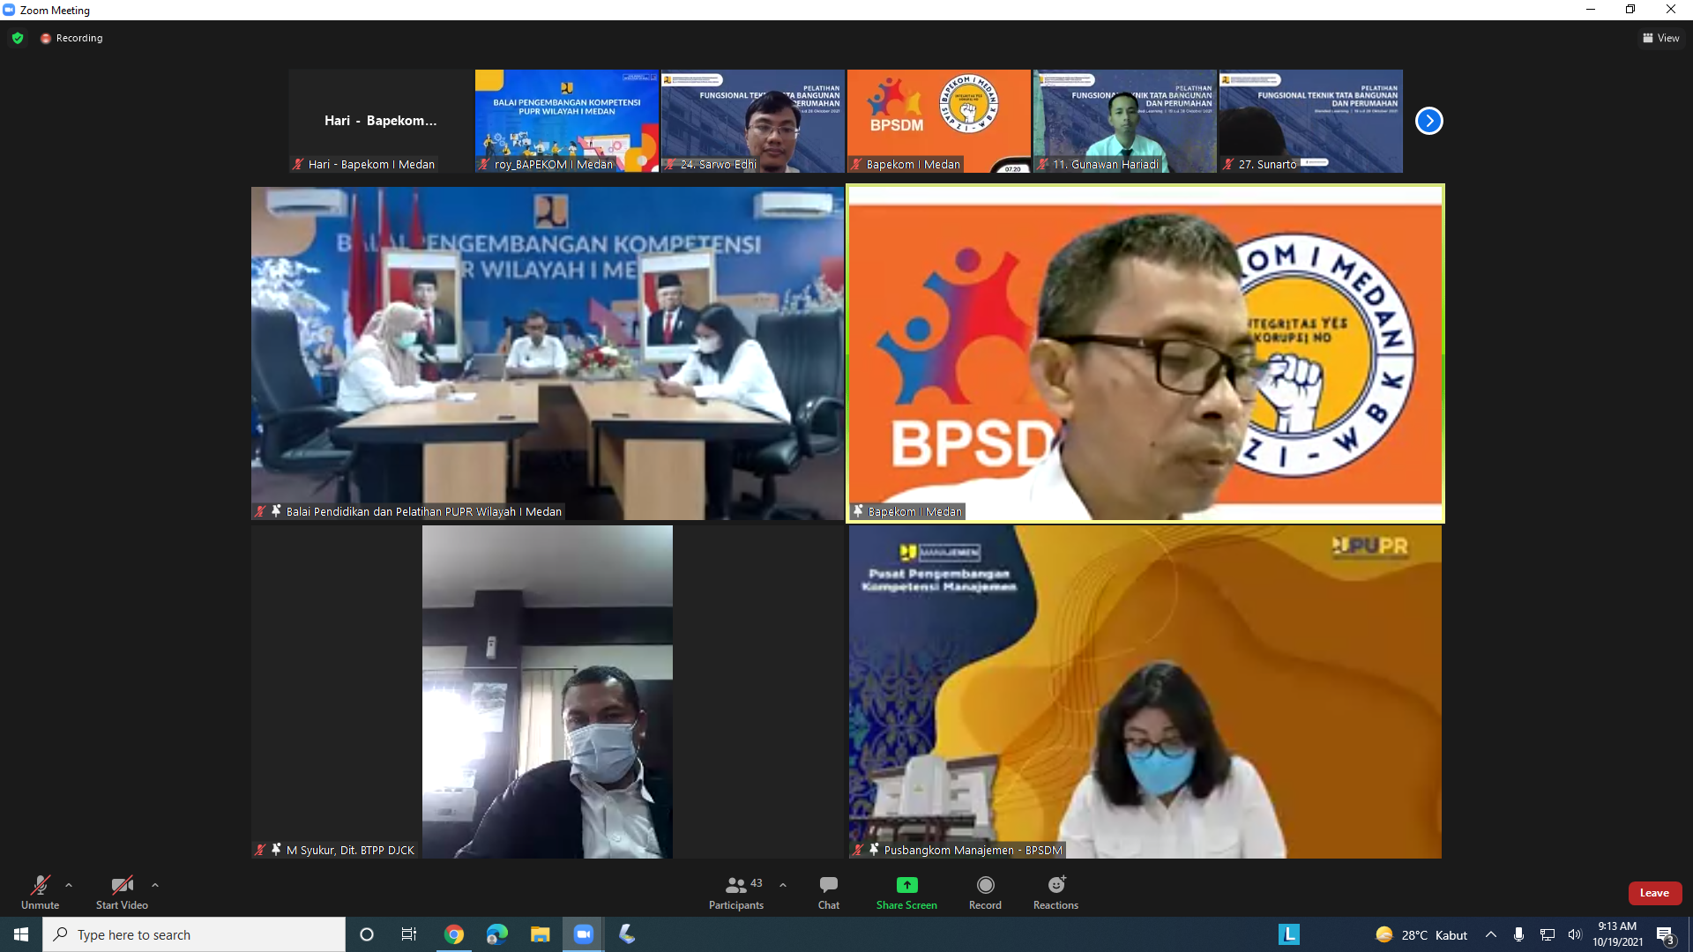Show next participants with blue arrow
The height and width of the screenshot is (952, 1693).
(1428, 121)
